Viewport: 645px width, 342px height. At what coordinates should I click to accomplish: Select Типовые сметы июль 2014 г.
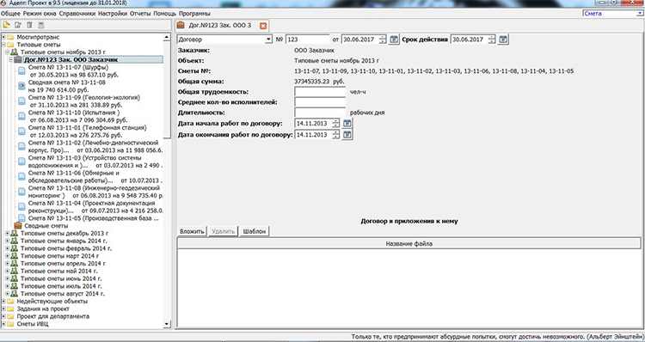coord(61,286)
